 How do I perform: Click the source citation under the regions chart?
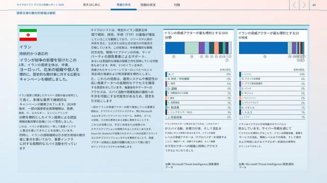pyautogui.click(x=266, y=166)
